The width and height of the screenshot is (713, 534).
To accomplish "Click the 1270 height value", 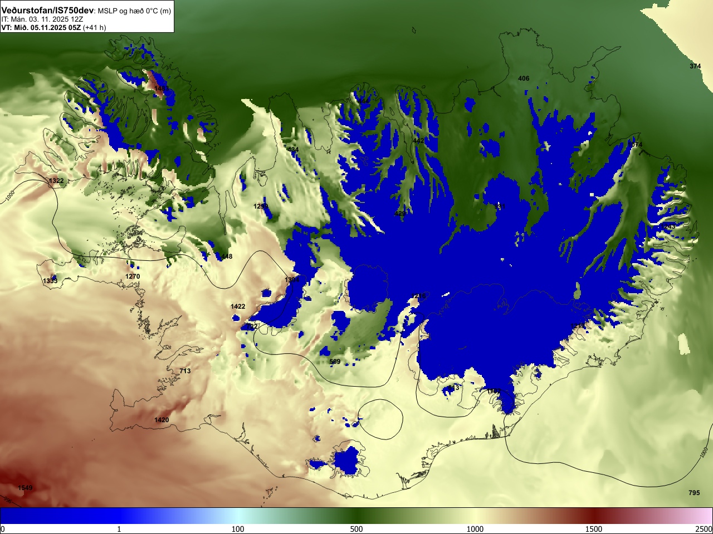I will 133,276.
